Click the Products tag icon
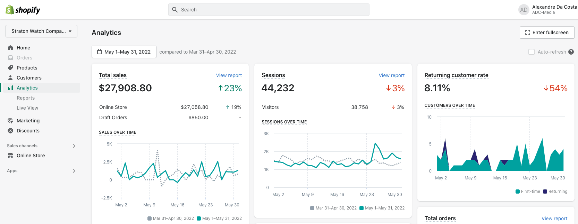The image size is (578, 224). (x=10, y=68)
